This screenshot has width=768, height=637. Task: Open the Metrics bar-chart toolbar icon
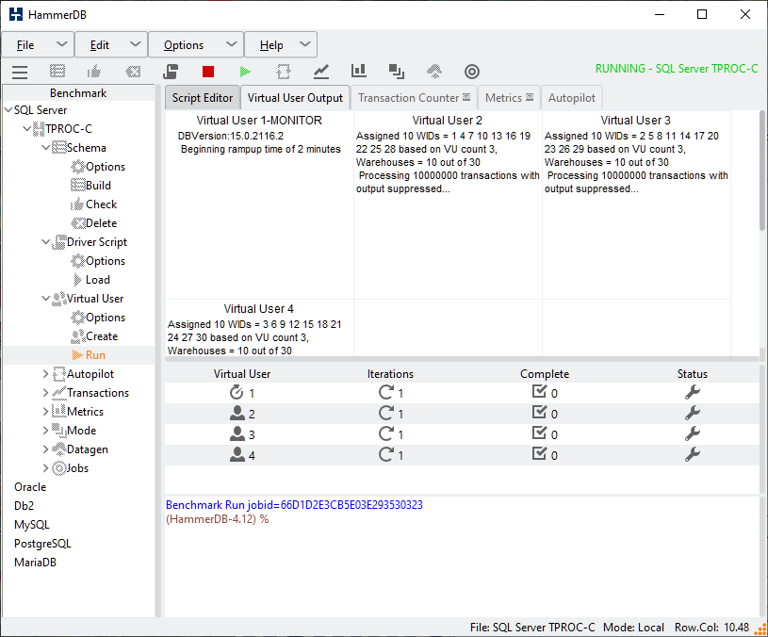click(x=358, y=71)
